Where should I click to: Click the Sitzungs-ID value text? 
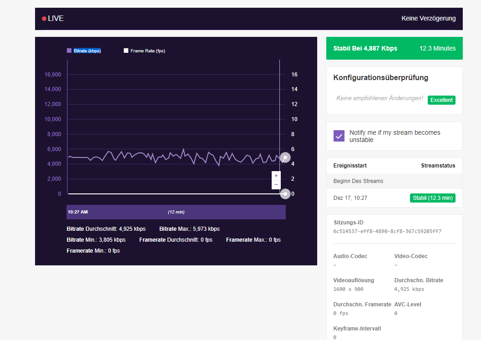click(387, 231)
